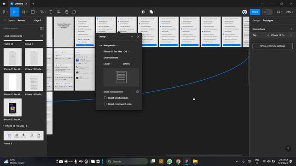
Task: Select the Comment tool
Action: tap(74, 12)
